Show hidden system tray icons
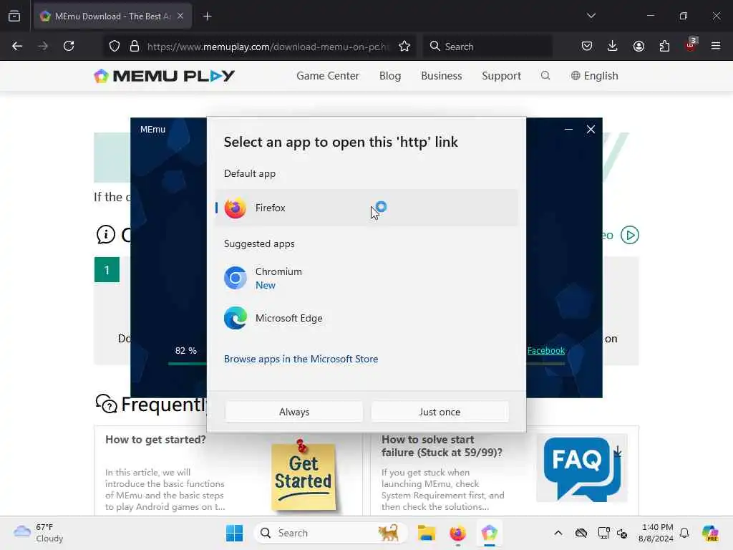 point(558,533)
